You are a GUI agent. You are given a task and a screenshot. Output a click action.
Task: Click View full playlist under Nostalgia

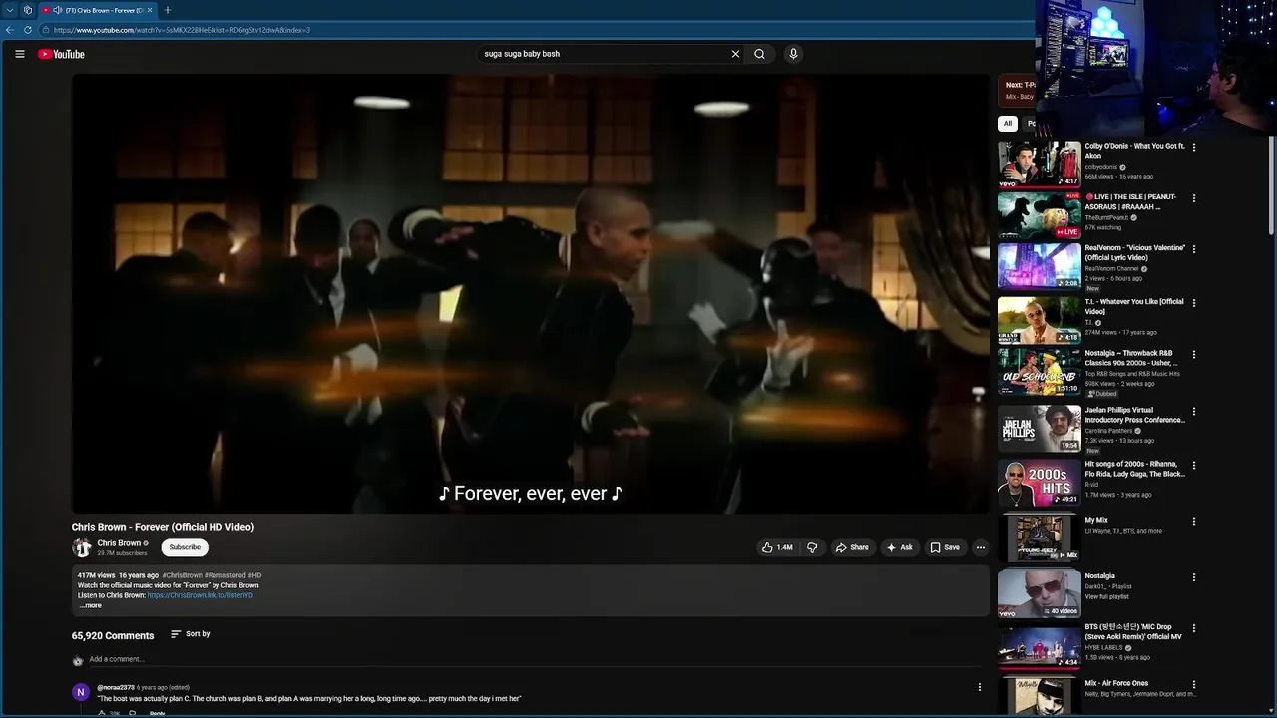click(1106, 597)
